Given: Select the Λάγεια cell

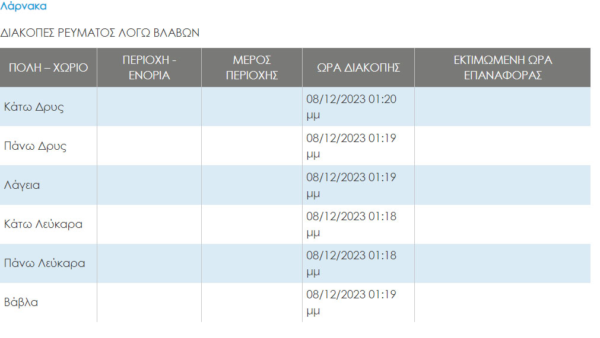Looking at the screenshot, I should [49, 185].
